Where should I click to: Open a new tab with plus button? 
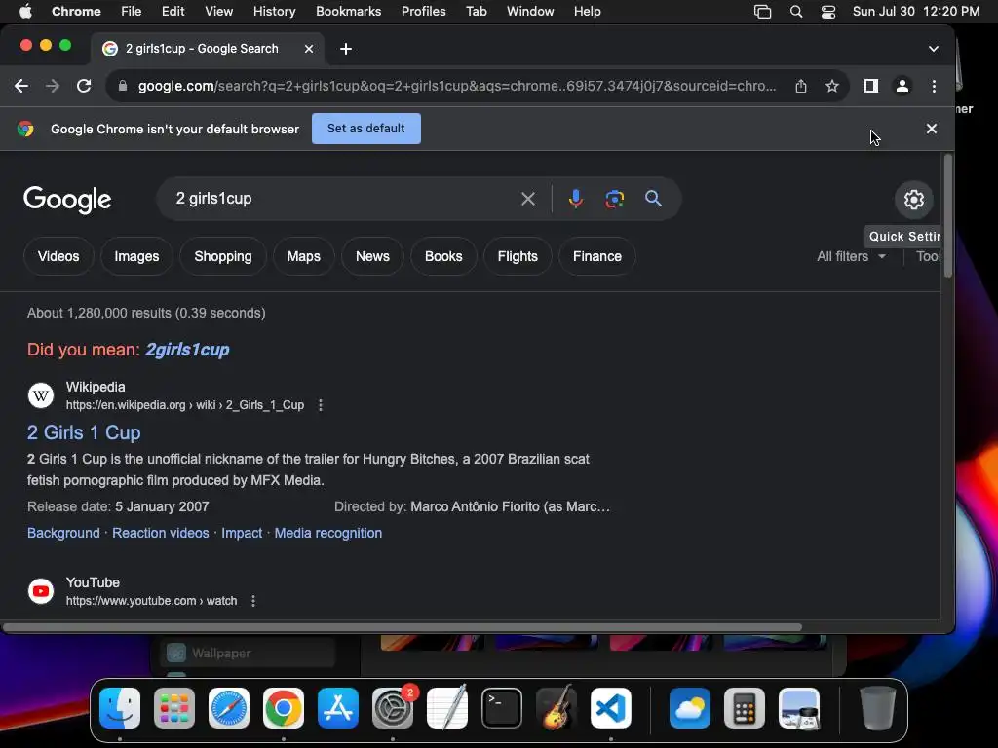(346, 49)
